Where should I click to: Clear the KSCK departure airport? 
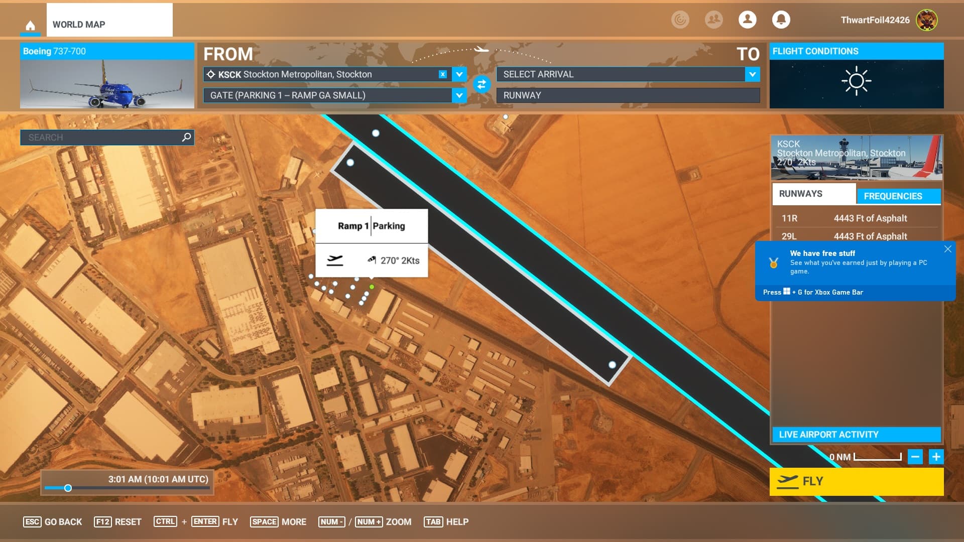coord(442,74)
